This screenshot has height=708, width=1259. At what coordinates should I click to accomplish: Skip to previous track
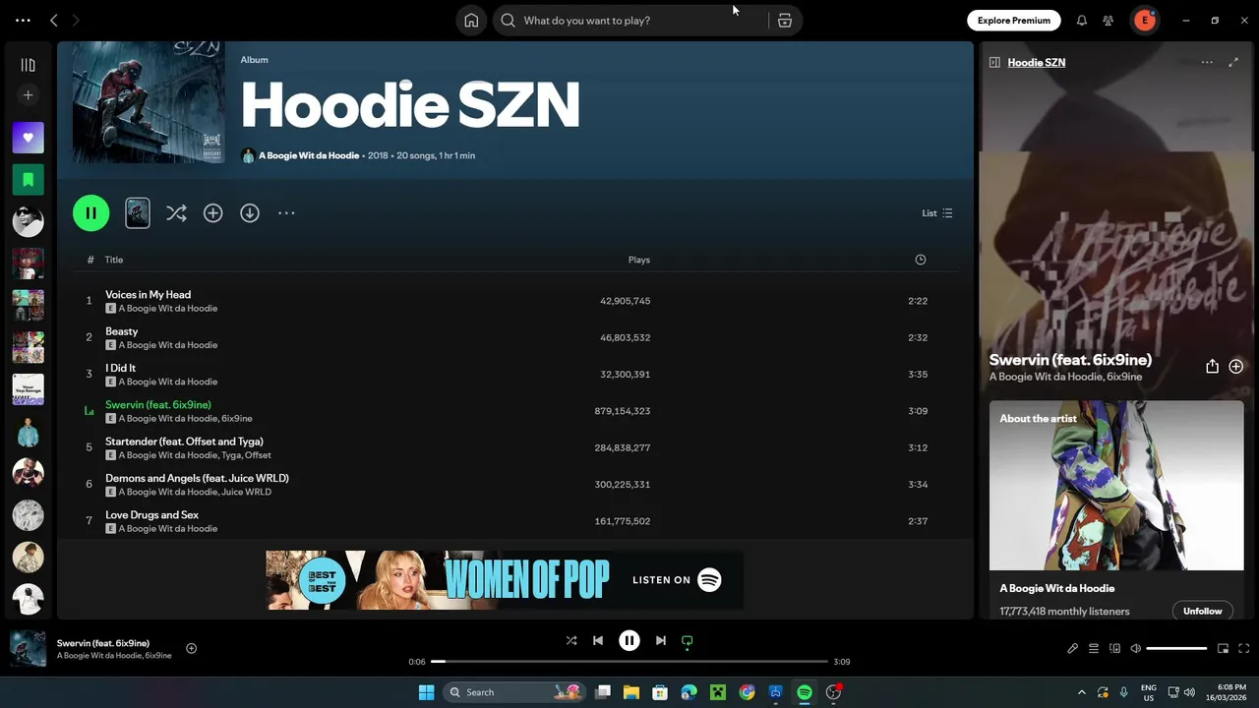tap(598, 640)
